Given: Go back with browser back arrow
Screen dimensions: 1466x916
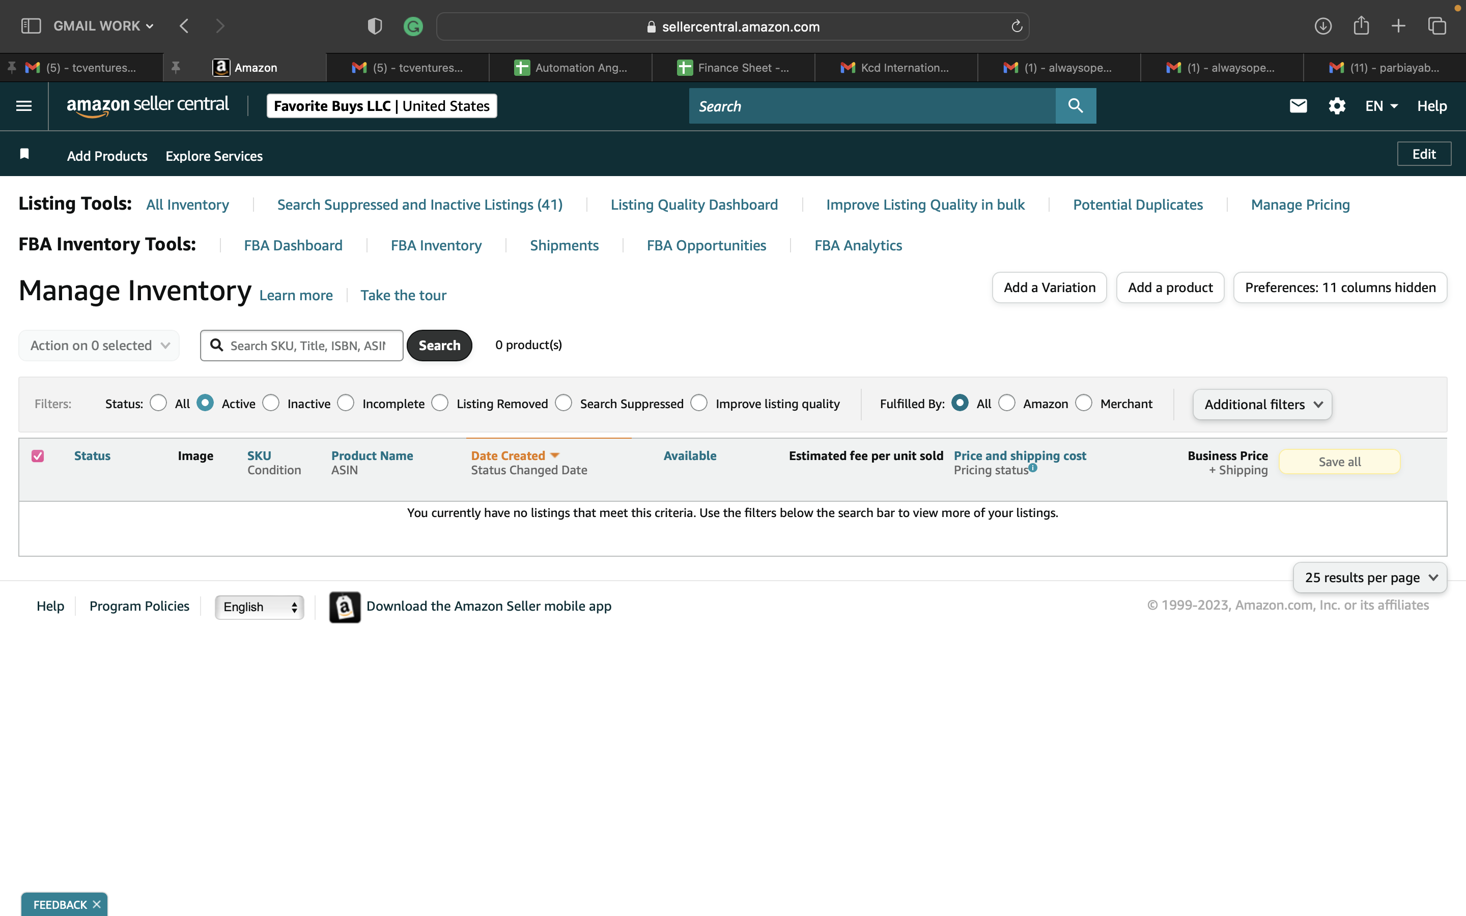Looking at the screenshot, I should [184, 26].
